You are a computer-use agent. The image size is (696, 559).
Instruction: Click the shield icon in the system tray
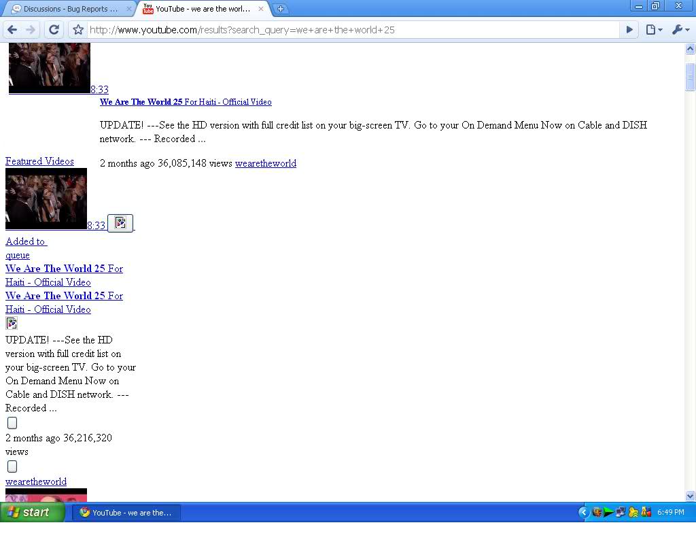coord(597,512)
